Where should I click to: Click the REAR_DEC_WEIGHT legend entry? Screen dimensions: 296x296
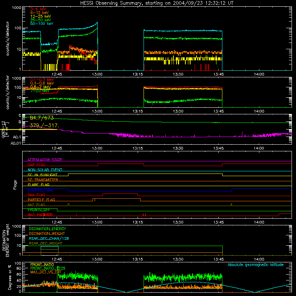coord(46,243)
